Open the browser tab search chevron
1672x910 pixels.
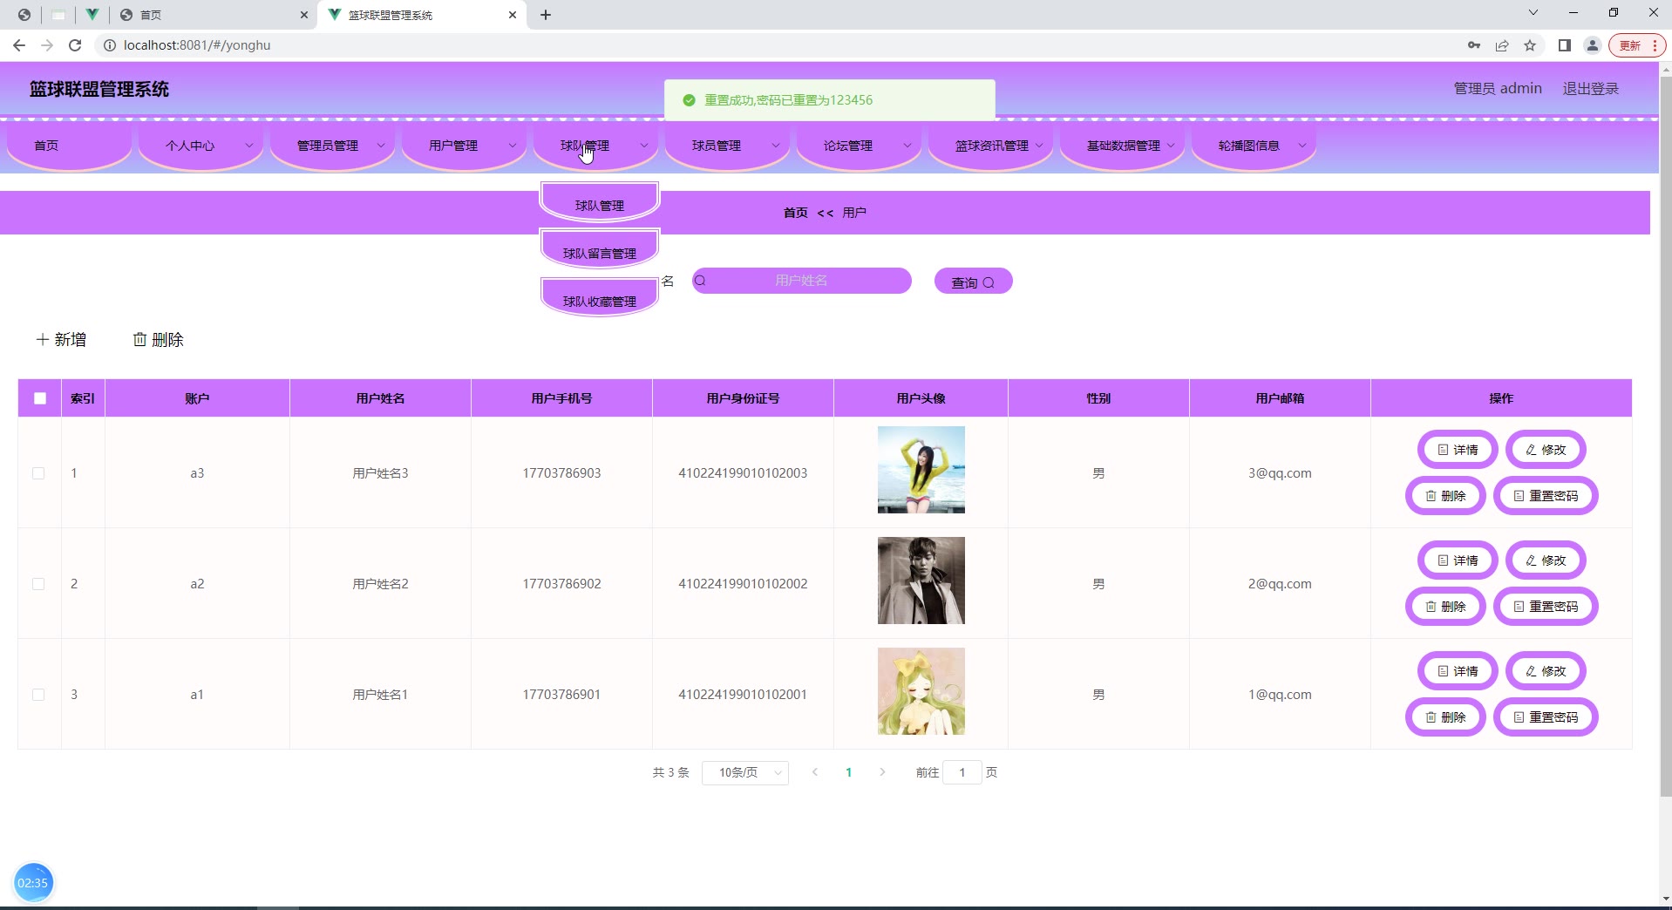pos(1533,13)
